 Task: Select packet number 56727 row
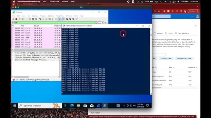(37, 28)
